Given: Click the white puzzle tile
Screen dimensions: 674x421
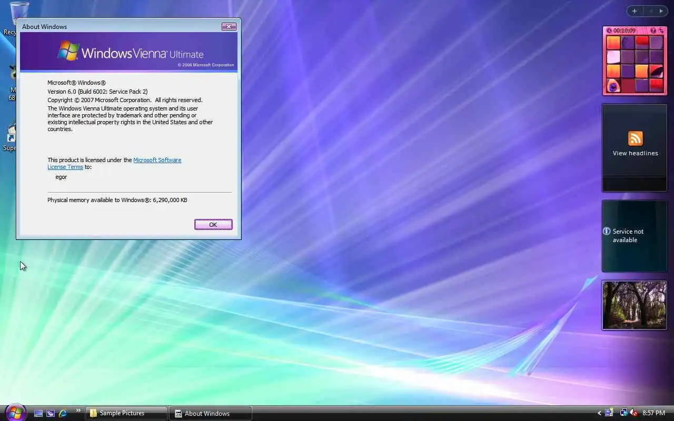Looking at the screenshot, I should coord(613,57).
